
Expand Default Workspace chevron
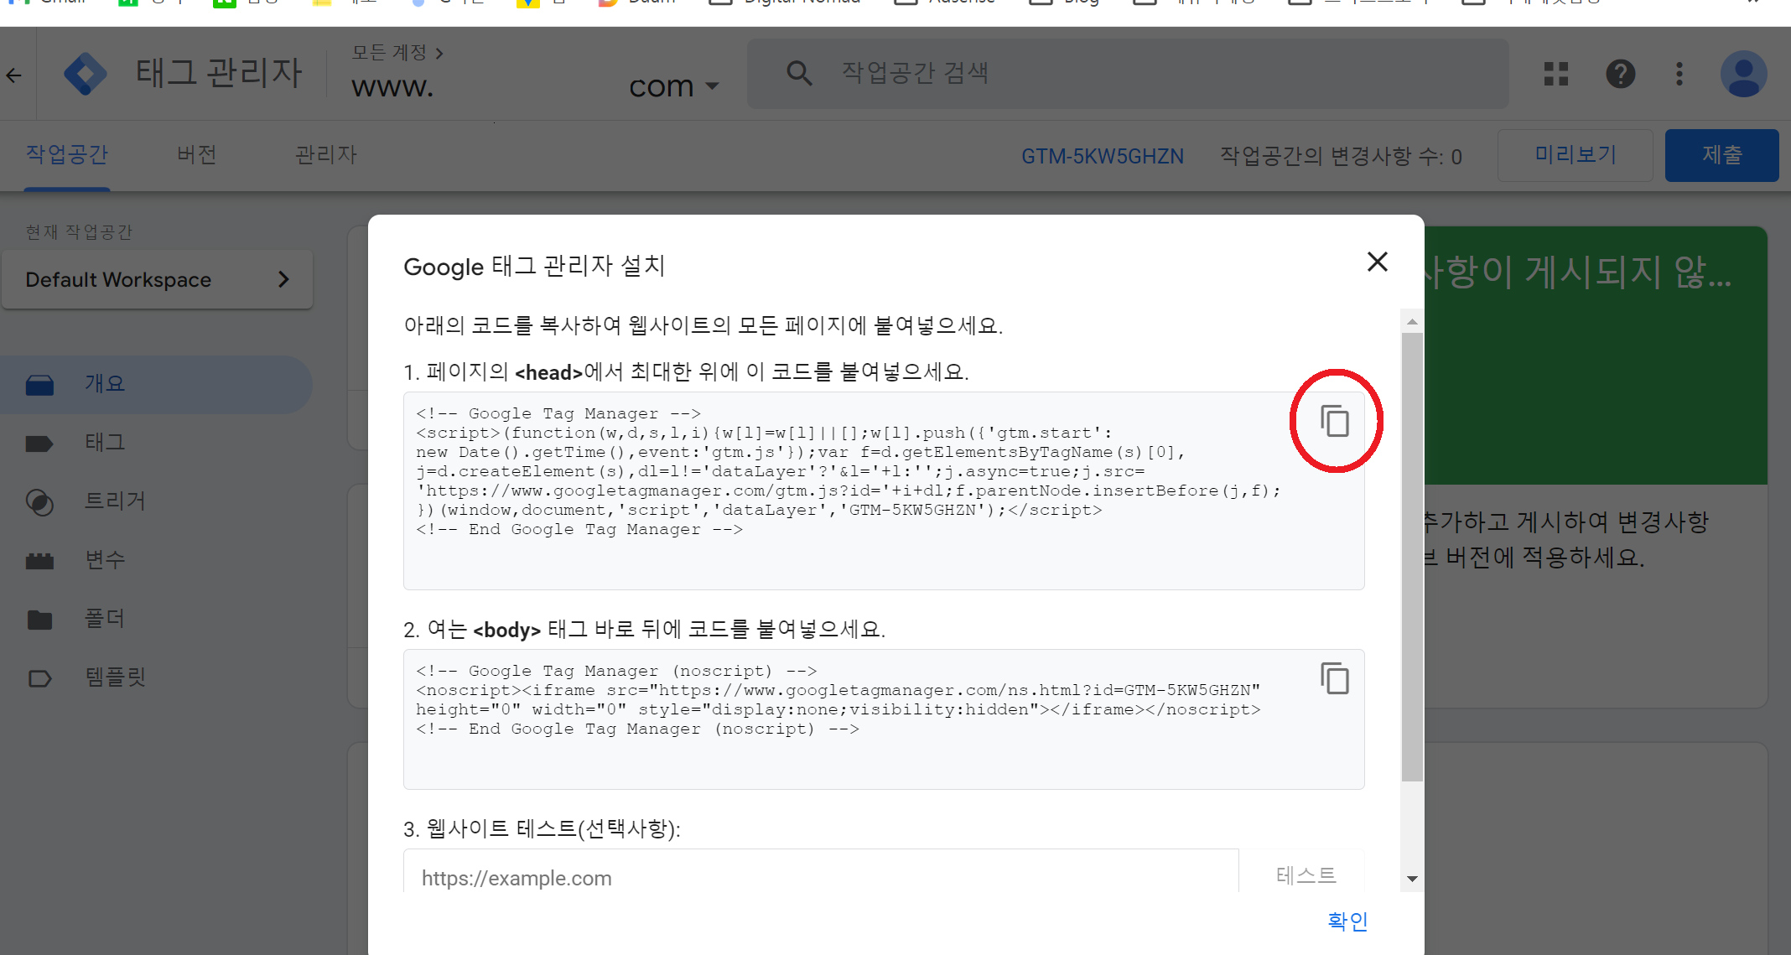pos(283,279)
